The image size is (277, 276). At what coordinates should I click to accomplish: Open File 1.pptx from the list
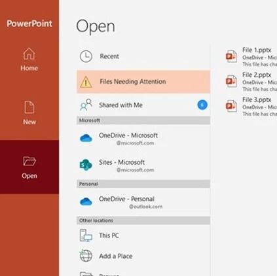click(x=251, y=56)
